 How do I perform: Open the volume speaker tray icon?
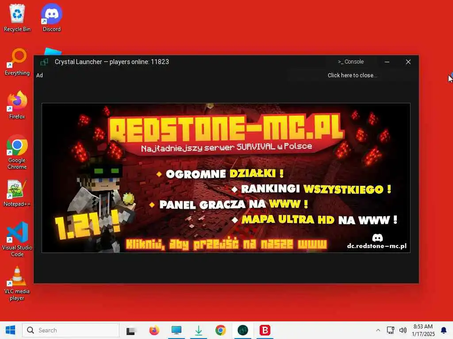point(403,330)
